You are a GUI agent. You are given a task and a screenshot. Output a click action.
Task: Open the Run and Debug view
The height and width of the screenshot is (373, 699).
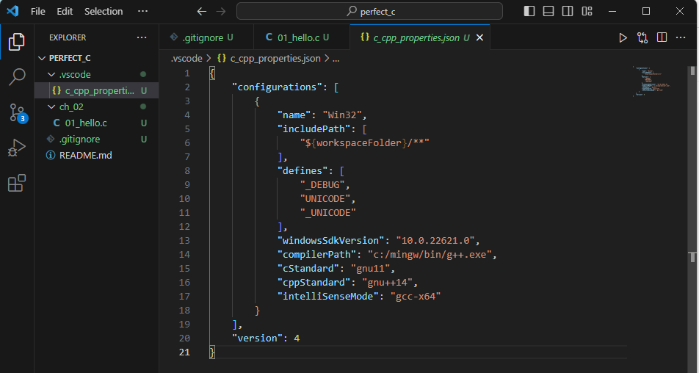[17, 148]
